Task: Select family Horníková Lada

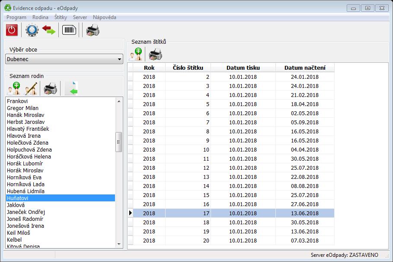Action: (61, 184)
